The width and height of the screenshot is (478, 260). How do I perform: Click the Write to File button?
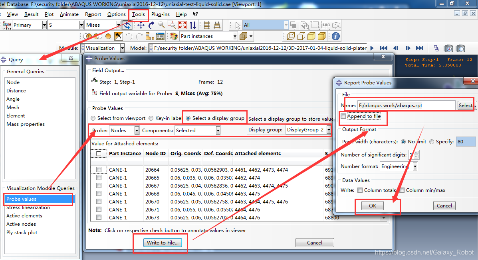tap(163, 243)
